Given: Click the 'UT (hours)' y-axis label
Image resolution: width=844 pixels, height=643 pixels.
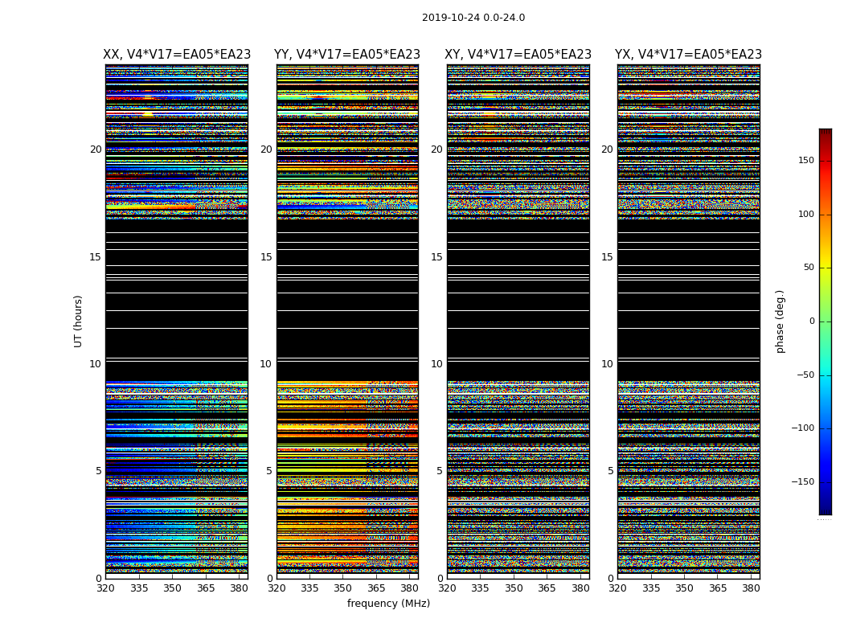Looking at the screenshot, I should tap(78, 321).
